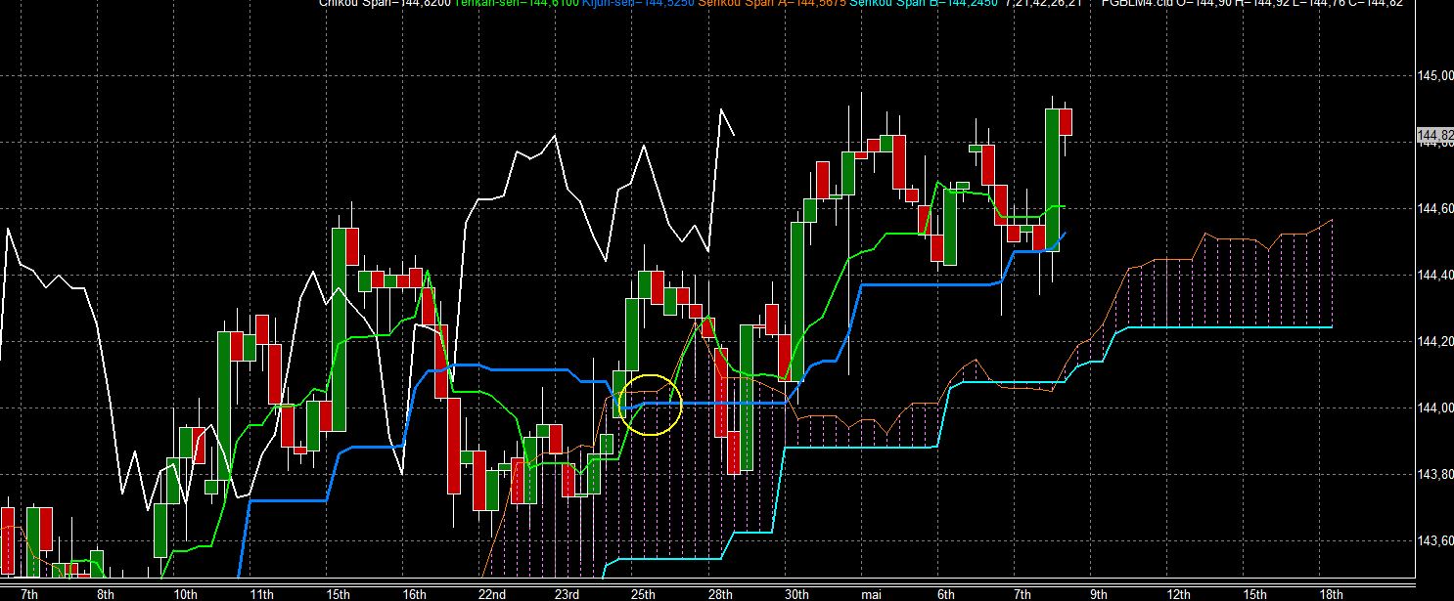Click the Tenkan-sen legend label
This screenshot has width=1454, height=601.
(x=516, y=3)
